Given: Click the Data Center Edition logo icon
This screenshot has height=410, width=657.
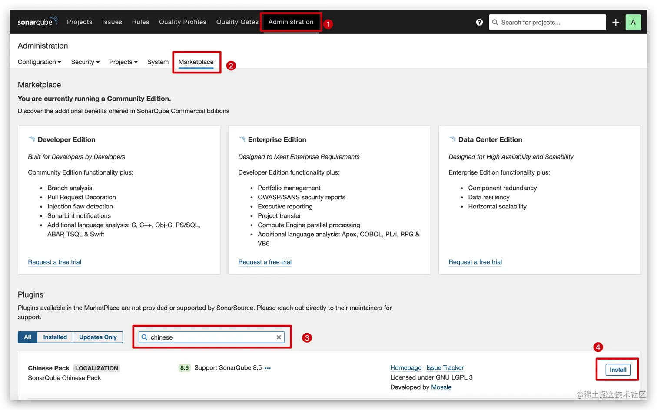Looking at the screenshot, I should pos(452,139).
